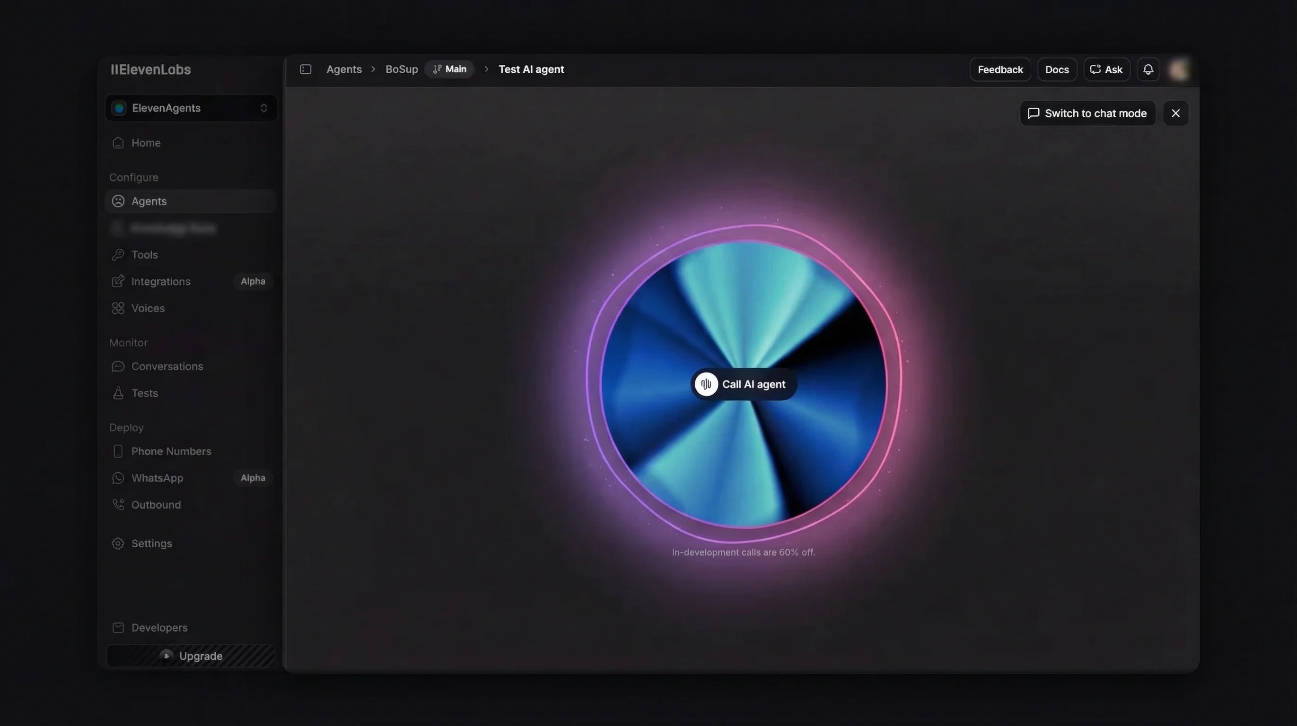This screenshot has height=726, width=1297.
Task: Click the waveform icon in Call AI agent
Action: pyautogui.click(x=706, y=384)
